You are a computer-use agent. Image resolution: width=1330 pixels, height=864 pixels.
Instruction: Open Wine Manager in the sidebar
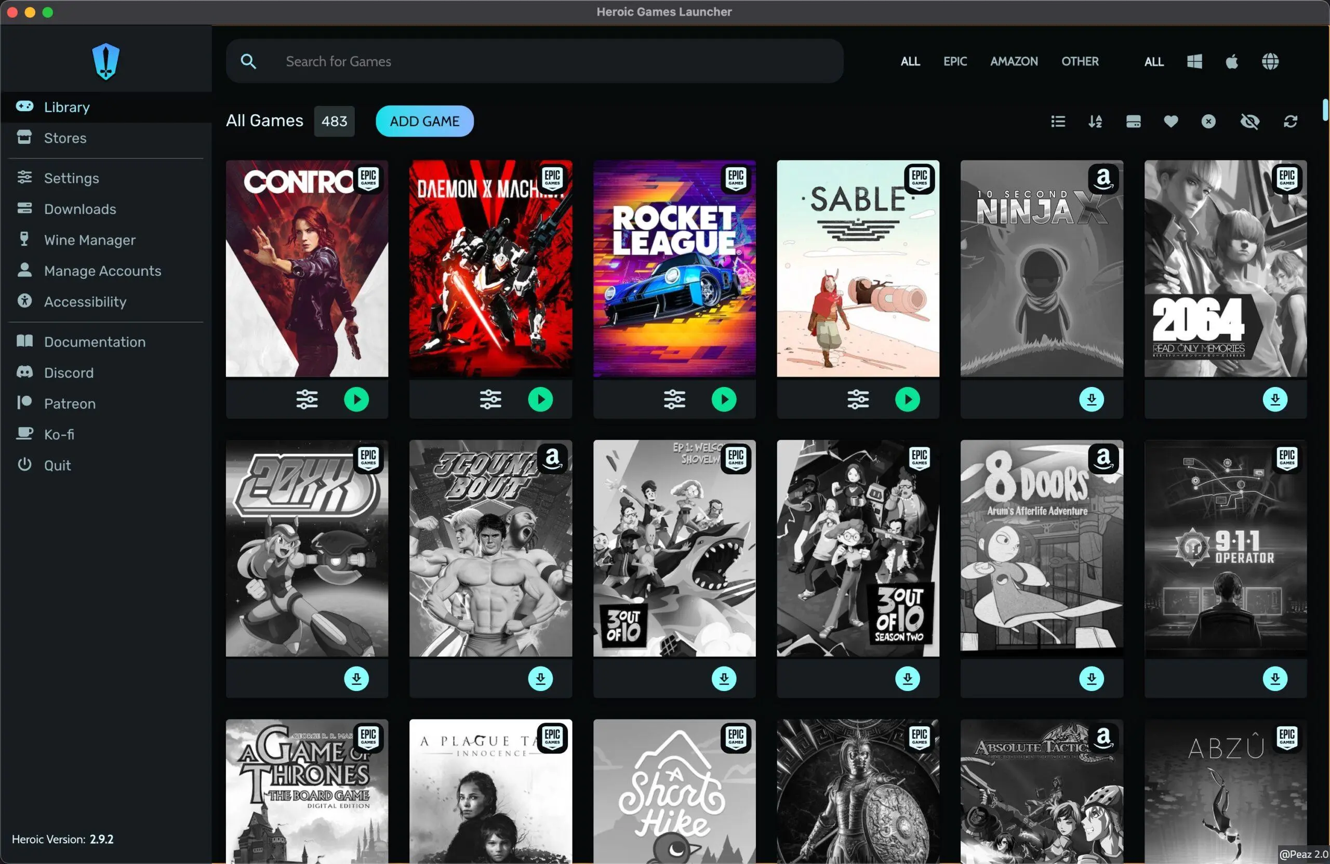tap(89, 241)
